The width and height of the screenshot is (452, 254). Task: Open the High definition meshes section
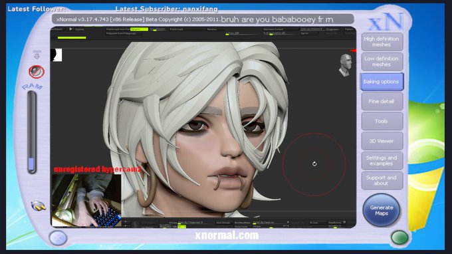(x=382, y=42)
